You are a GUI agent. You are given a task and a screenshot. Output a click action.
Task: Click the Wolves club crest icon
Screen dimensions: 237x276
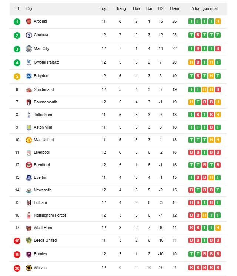tap(29, 268)
